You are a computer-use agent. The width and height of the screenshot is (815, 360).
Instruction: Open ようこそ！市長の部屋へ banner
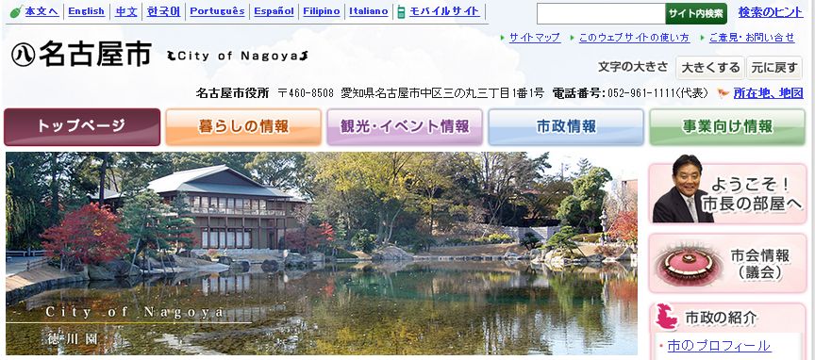[727, 193]
